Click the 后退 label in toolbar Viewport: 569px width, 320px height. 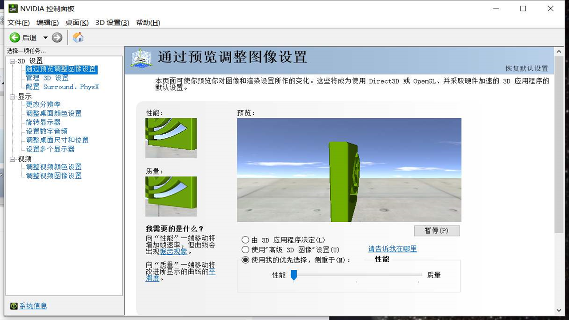(x=29, y=38)
